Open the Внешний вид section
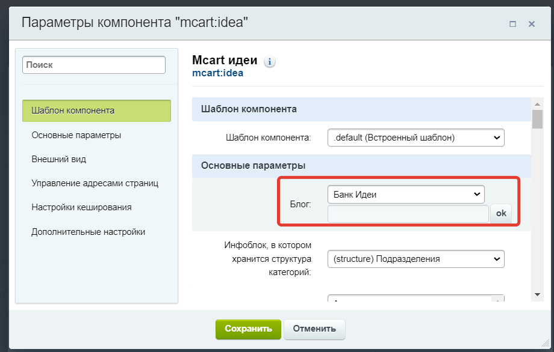The image size is (554, 352). (x=59, y=159)
